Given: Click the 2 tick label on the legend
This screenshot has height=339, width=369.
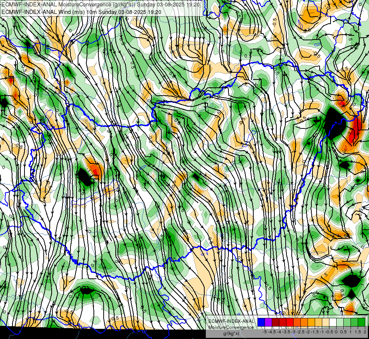Looking at the screenshot, I should point(365,332).
